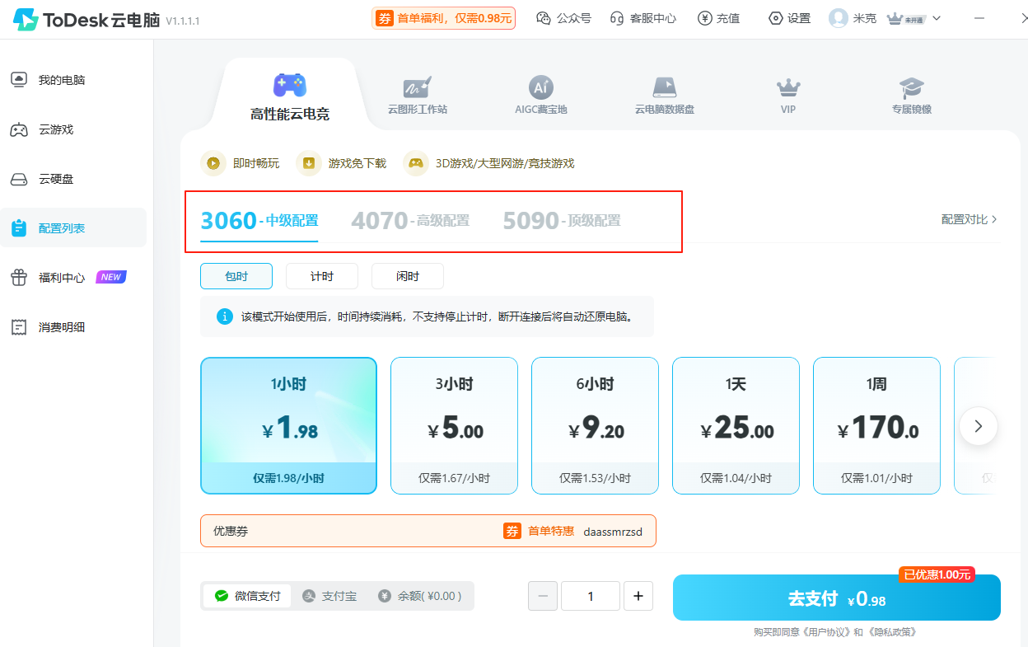Open 设置 settings
The width and height of the screenshot is (1028, 647).
[789, 18]
